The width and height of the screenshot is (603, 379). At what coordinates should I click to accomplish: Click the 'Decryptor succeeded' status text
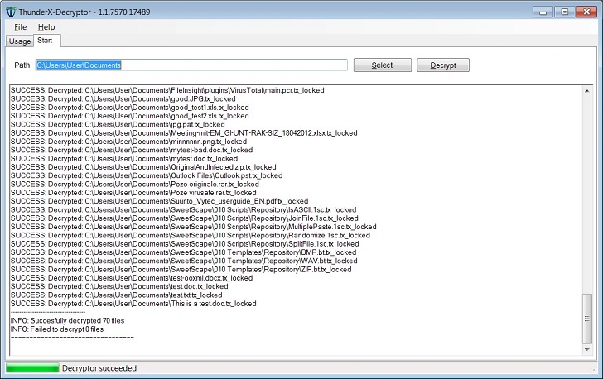(99, 368)
